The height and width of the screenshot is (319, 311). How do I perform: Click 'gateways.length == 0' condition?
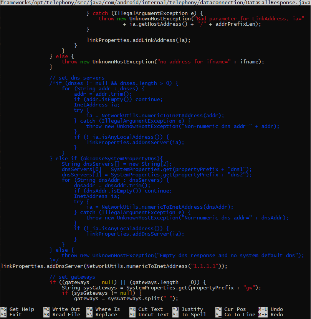[x=163, y=282]
